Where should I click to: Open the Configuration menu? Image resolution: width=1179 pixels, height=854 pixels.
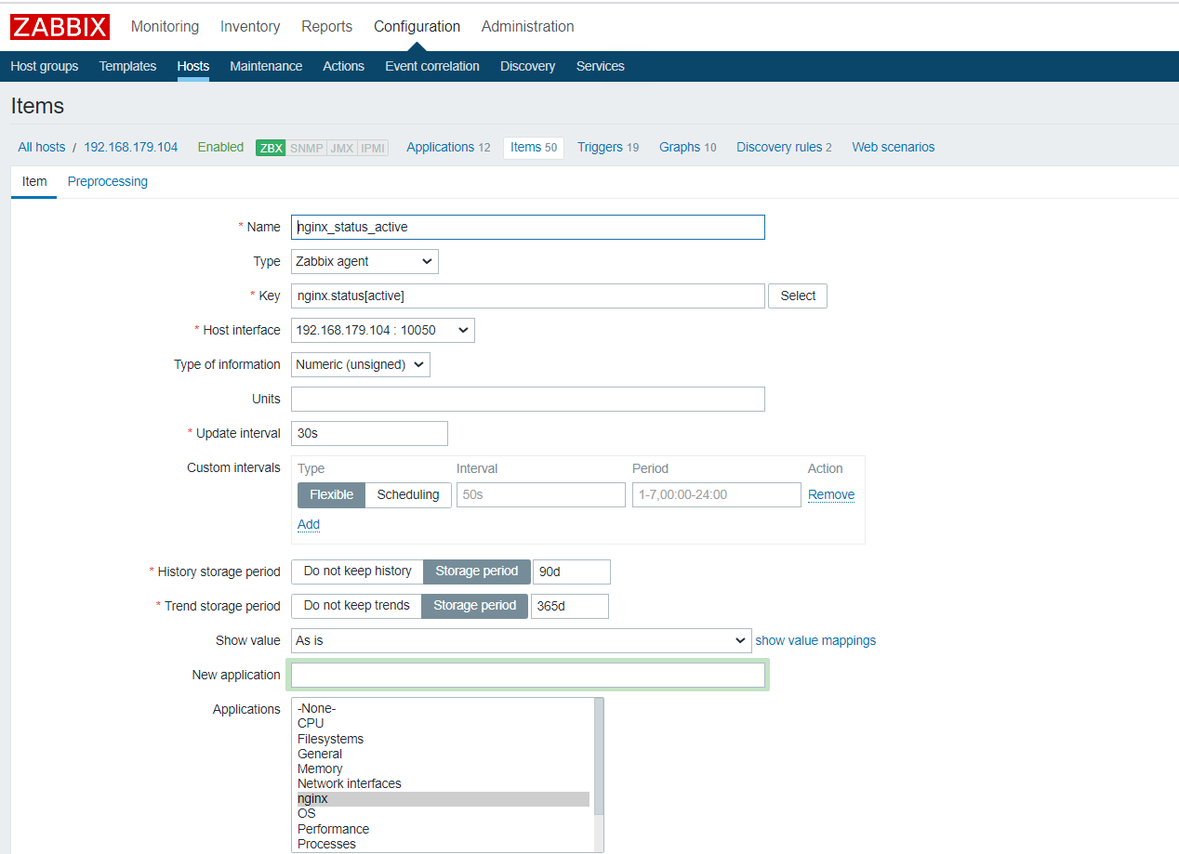pyautogui.click(x=417, y=27)
